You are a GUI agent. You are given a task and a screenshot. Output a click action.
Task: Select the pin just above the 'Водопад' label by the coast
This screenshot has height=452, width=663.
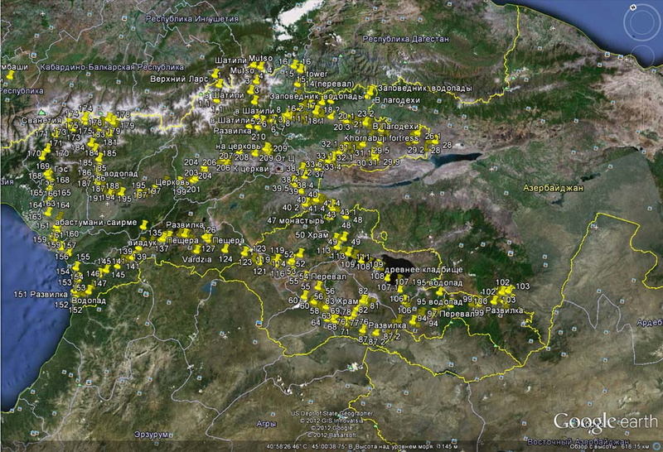90,290
